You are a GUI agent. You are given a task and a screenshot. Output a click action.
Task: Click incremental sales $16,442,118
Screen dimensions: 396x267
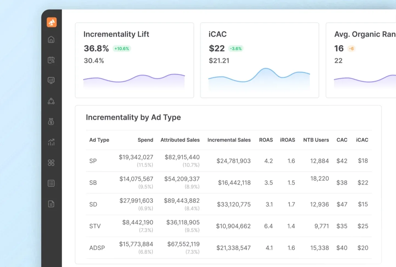click(234, 183)
